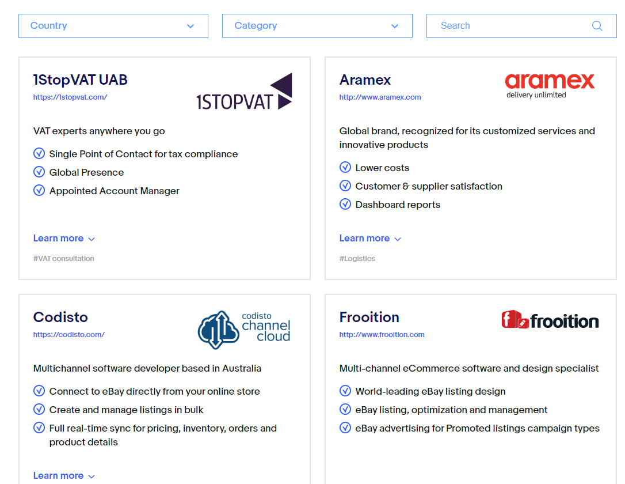Click checkmark icon beside Global Presence

point(39,172)
